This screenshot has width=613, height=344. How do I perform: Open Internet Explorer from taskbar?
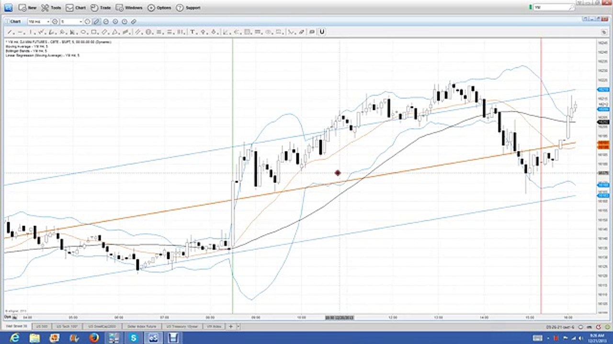[x=14, y=338]
